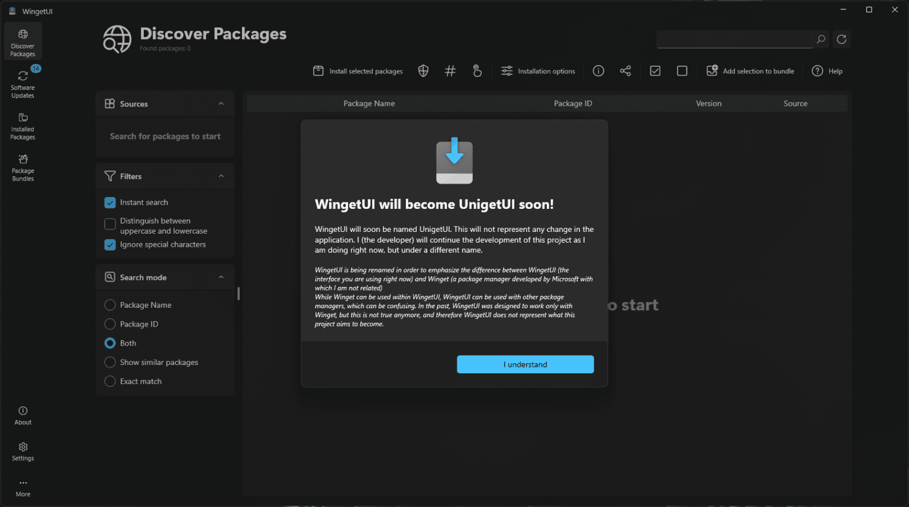Click Install selected packages

[x=357, y=70]
